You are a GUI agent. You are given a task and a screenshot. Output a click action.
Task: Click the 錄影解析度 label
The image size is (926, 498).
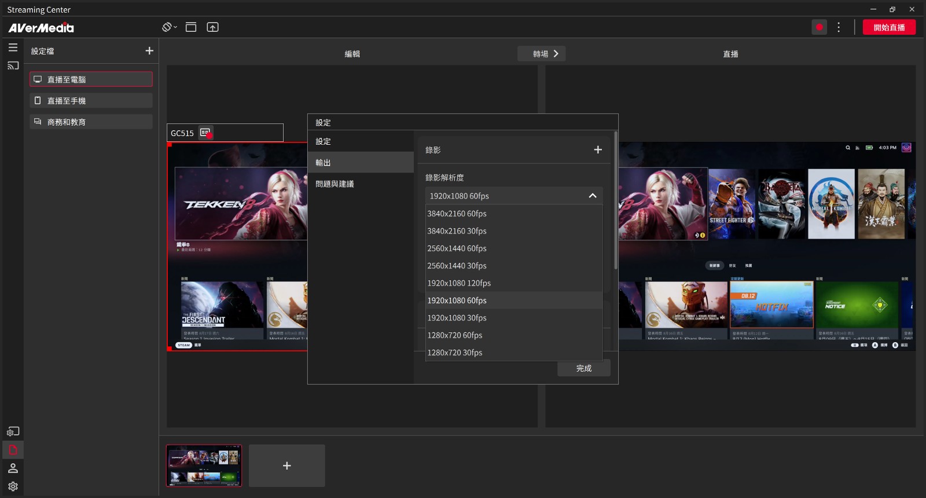click(444, 178)
